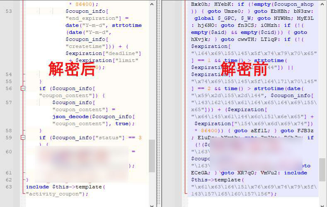Screen dimensions: 327x207
Task: Click the Umze0 goto target in right pane
Action: 233,11
